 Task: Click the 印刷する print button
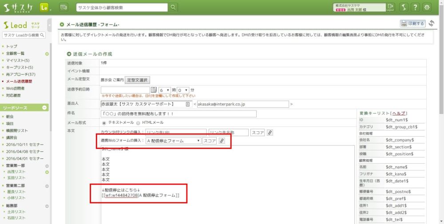click(412, 24)
